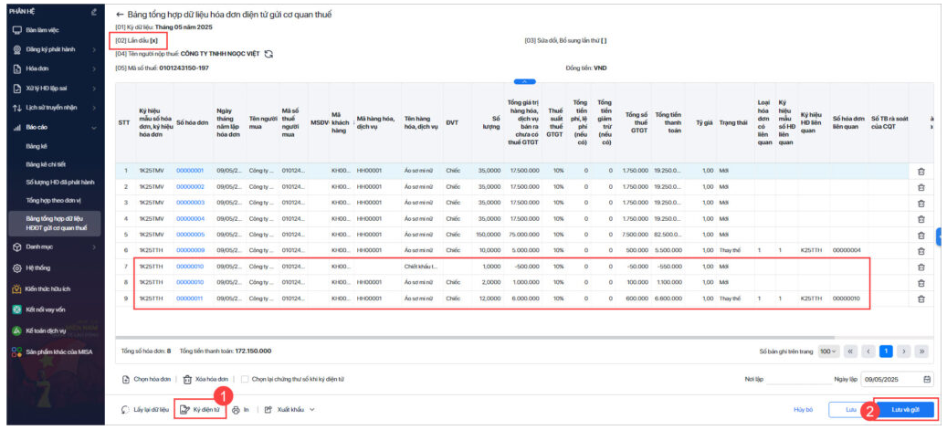Click the trash icon on row 1
The width and height of the screenshot is (947, 430).
tap(921, 171)
